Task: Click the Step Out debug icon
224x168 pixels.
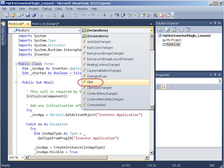Action: (x=129, y=15)
